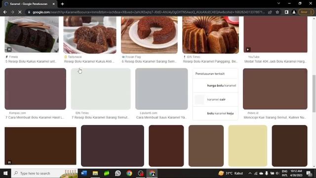Click the site lock icon
316x178 pixels.
(29, 12)
